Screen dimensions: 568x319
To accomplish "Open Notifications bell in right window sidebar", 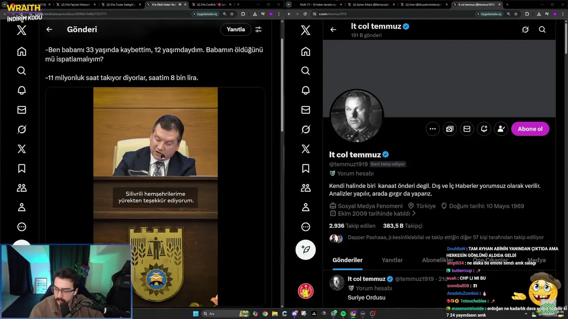I will 306,90.
